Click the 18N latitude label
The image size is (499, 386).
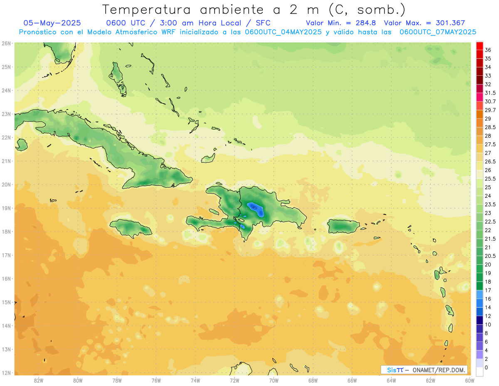tap(6, 232)
